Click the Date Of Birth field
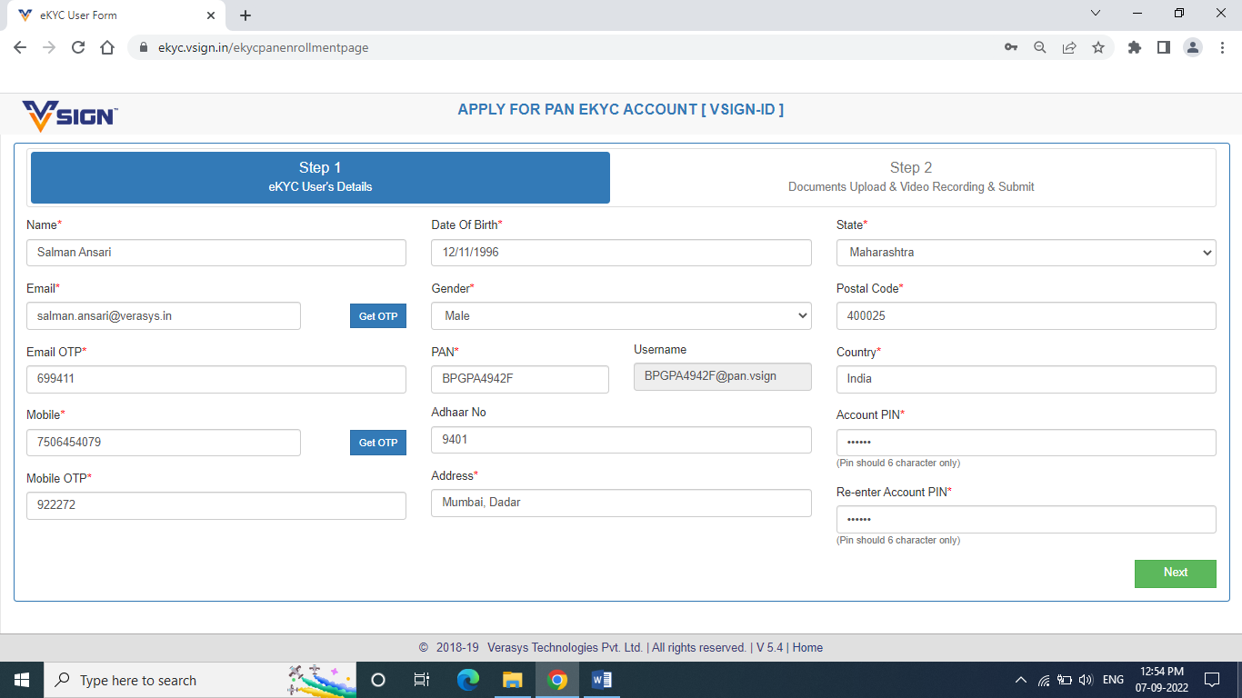 (x=621, y=253)
